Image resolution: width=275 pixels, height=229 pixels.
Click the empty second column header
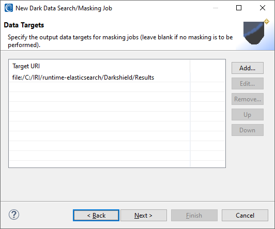(x=207, y=66)
